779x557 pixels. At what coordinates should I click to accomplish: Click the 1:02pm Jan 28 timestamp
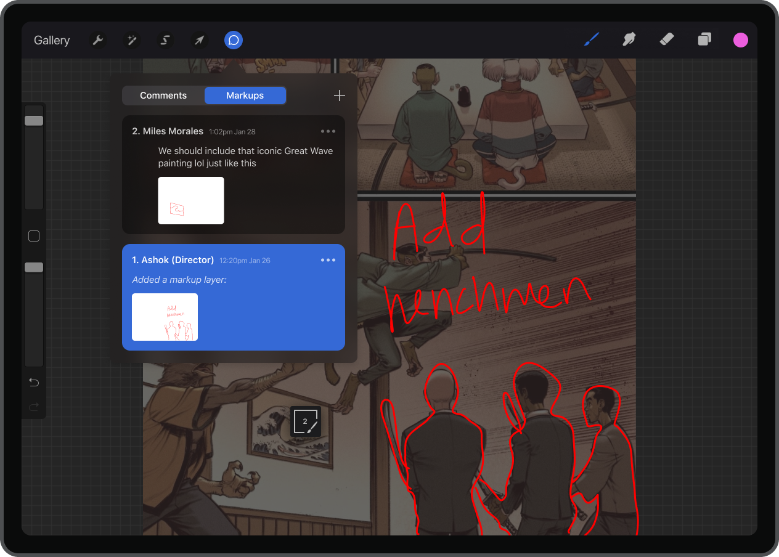[232, 132]
